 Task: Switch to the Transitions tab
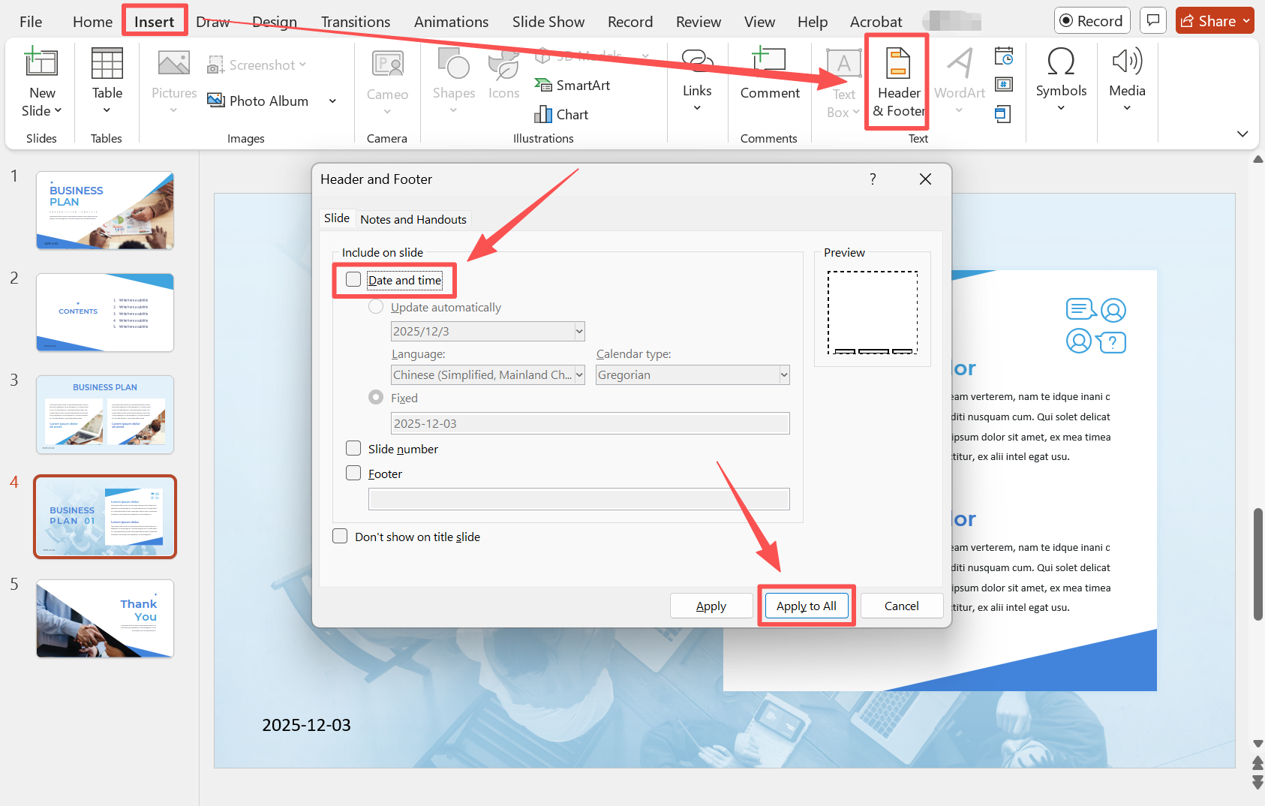tap(356, 22)
